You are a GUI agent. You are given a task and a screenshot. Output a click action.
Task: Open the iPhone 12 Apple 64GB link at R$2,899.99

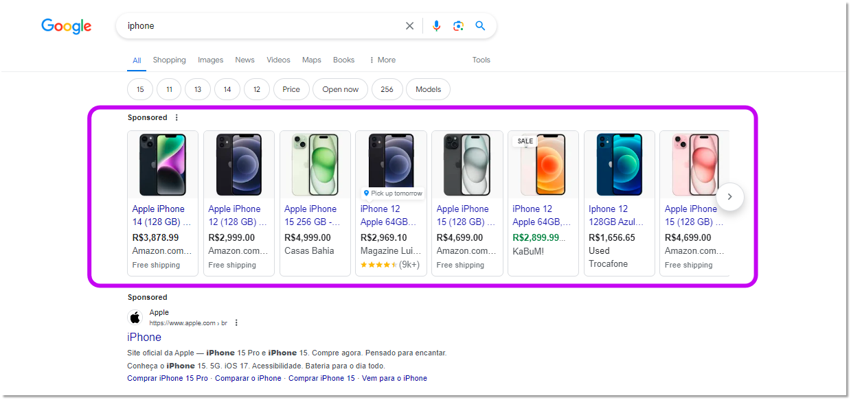point(542,215)
